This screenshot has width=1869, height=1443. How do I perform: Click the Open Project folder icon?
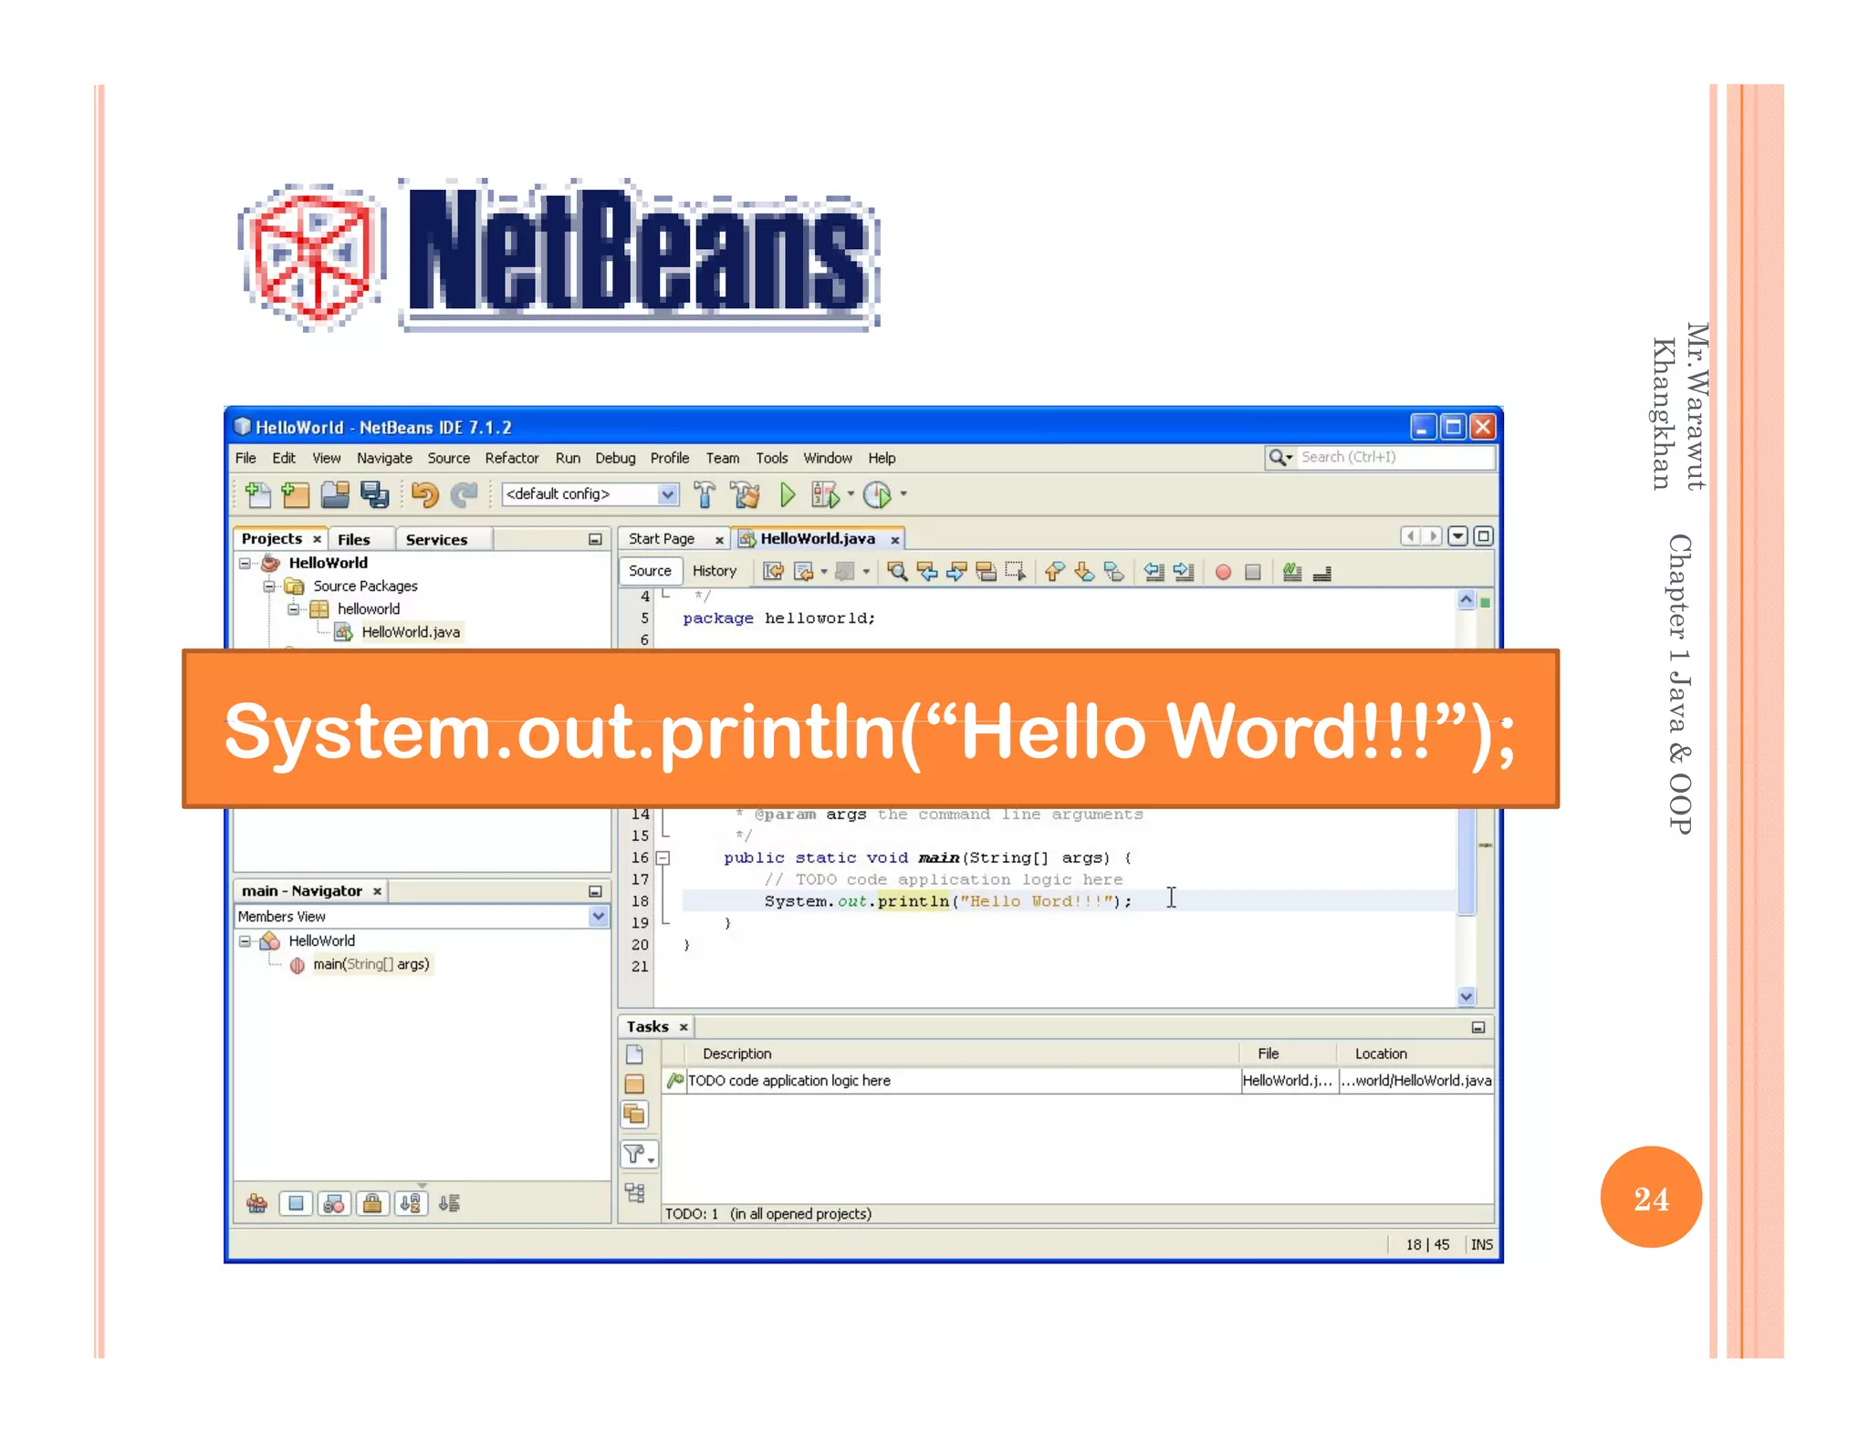point(335,494)
